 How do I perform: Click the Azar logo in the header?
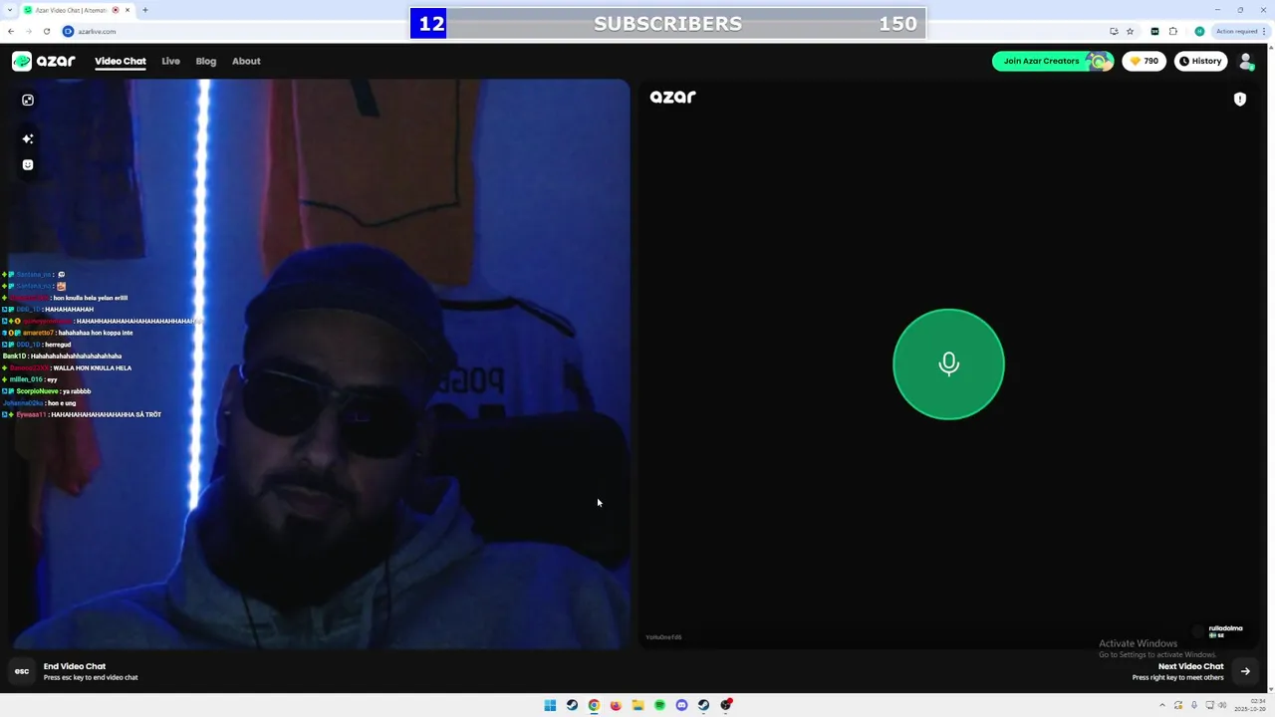pyautogui.click(x=44, y=61)
